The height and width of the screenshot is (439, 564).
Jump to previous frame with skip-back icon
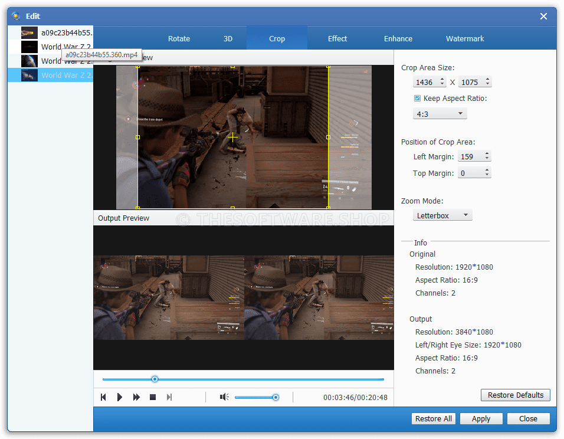point(103,397)
